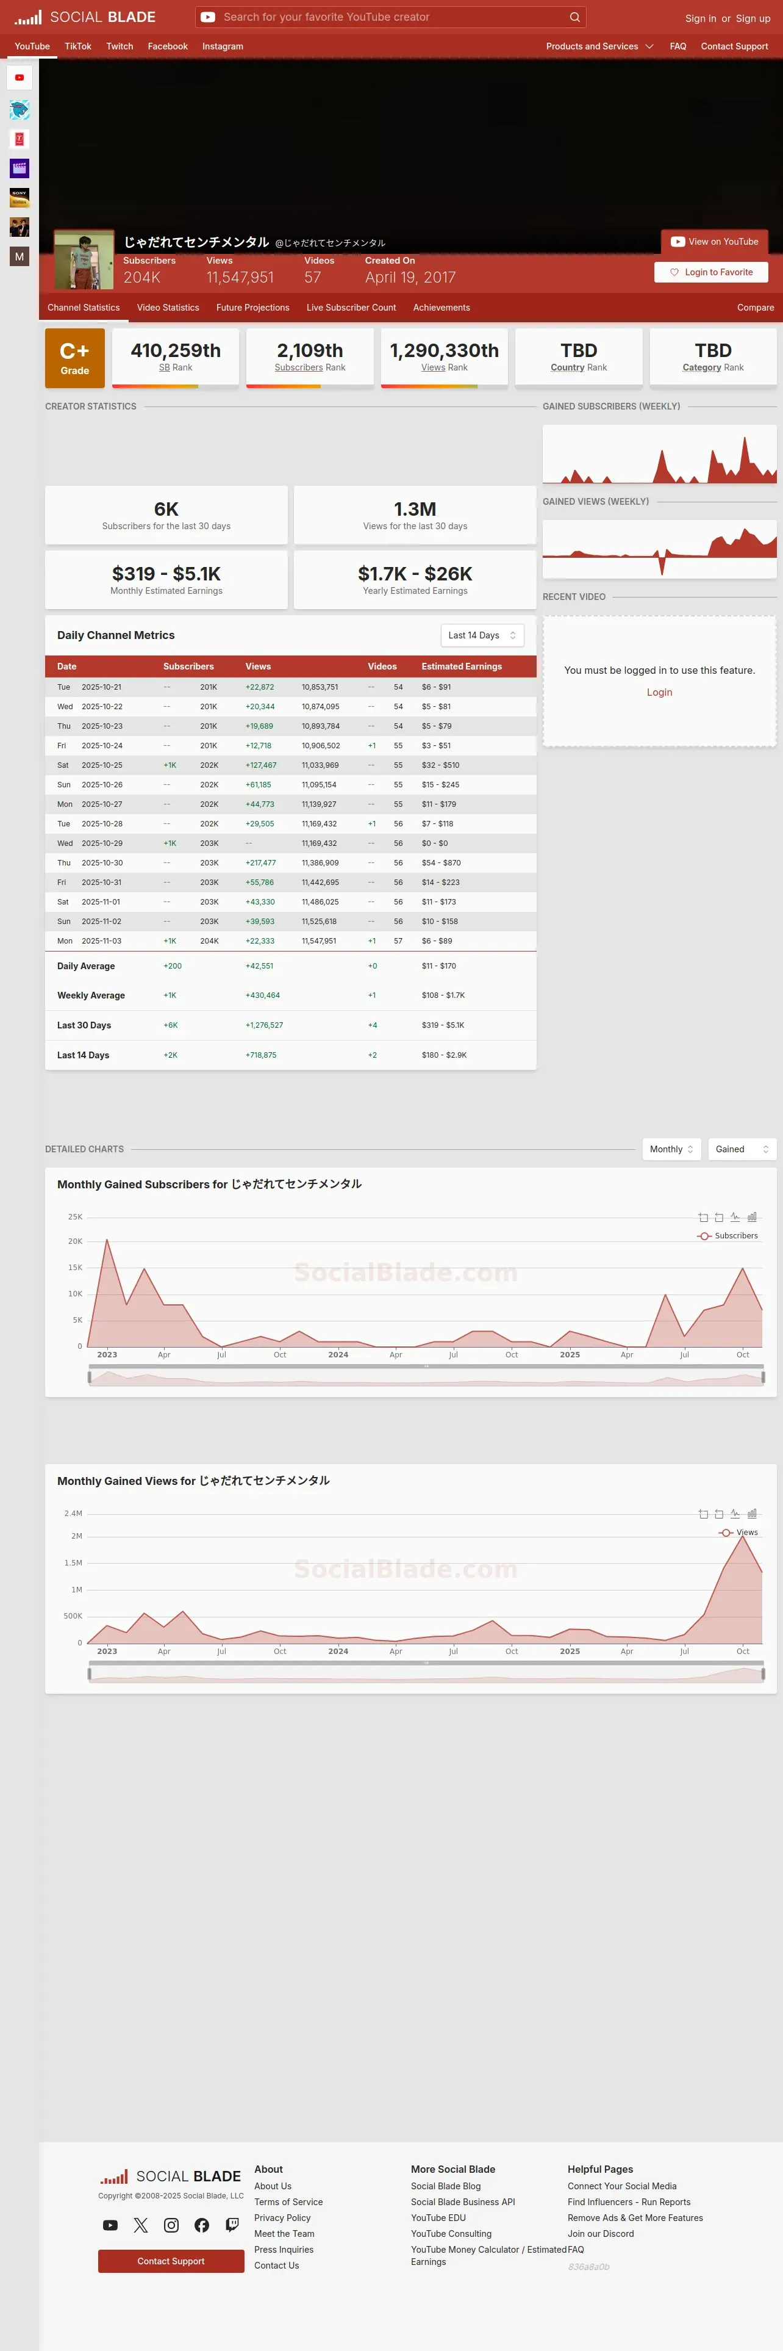Open the Future Projections tab

[252, 308]
